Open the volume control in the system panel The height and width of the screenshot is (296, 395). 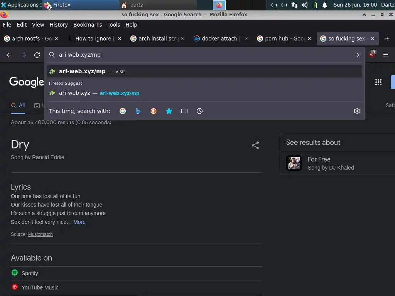click(305, 5)
